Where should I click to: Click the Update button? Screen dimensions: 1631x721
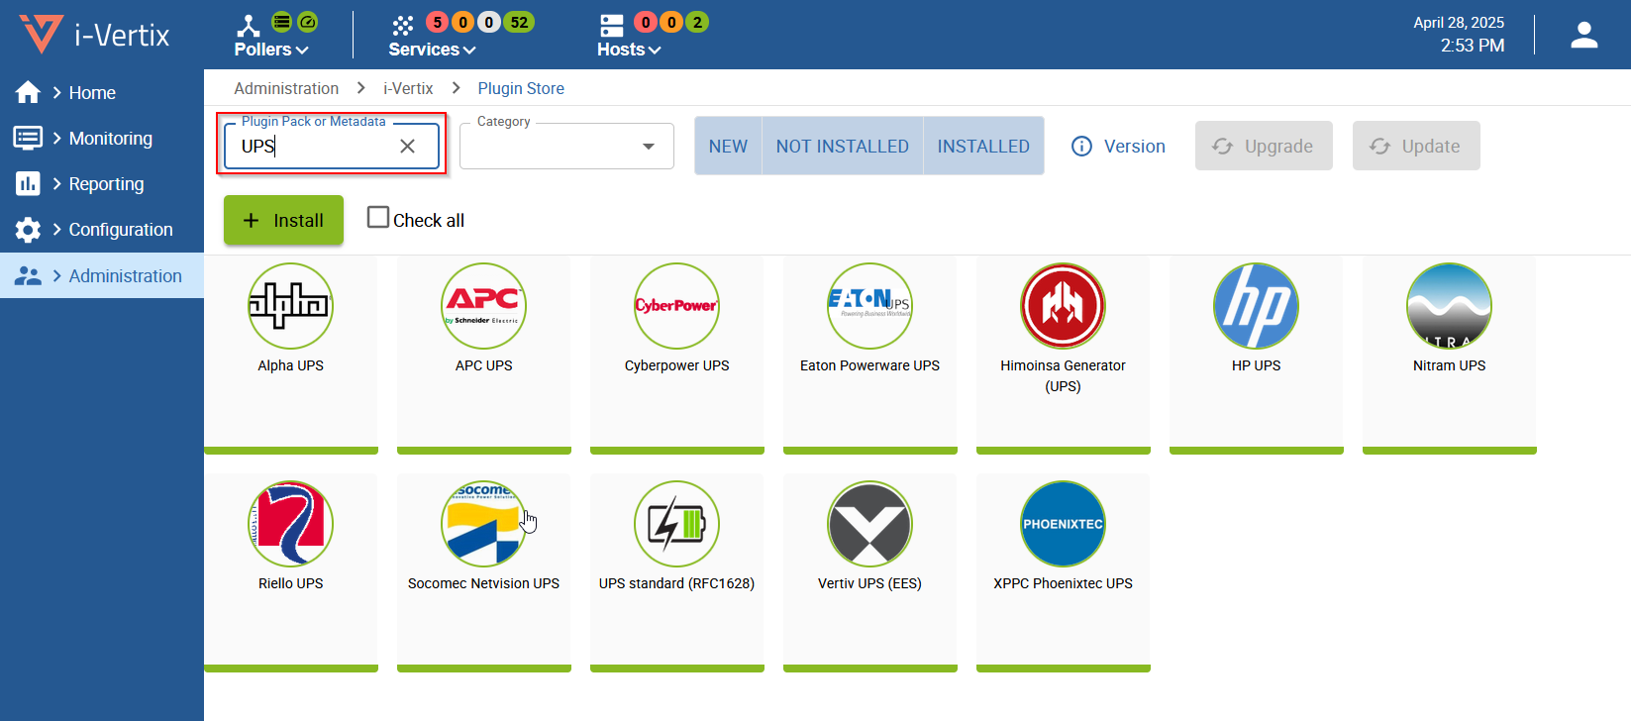pos(1416,147)
